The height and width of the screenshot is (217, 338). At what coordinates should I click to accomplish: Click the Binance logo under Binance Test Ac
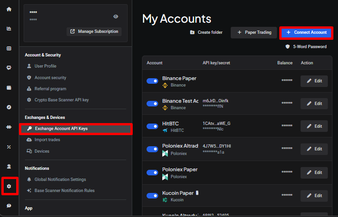tap(165, 108)
